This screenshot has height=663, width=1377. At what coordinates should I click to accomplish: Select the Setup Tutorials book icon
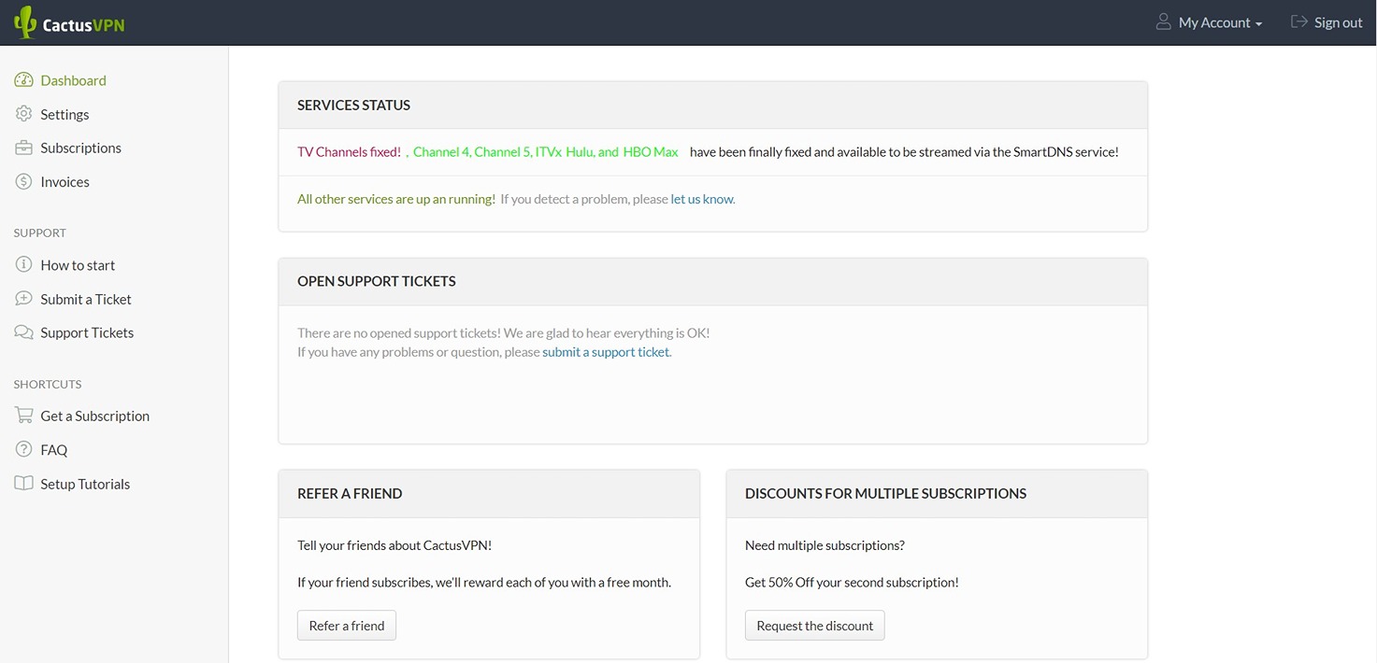click(22, 484)
